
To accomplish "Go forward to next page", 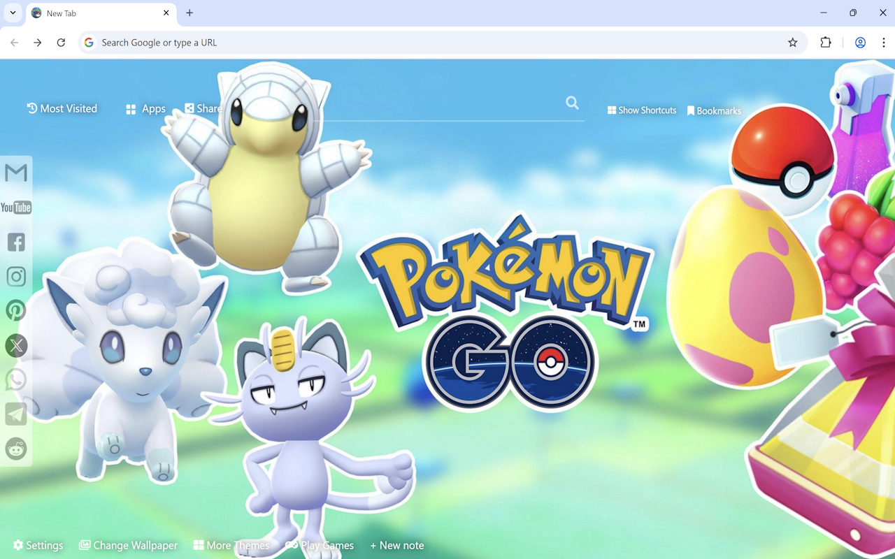I will (38, 43).
